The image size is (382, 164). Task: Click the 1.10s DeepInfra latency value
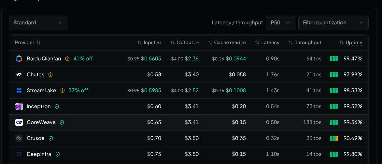tap(273, 154)
